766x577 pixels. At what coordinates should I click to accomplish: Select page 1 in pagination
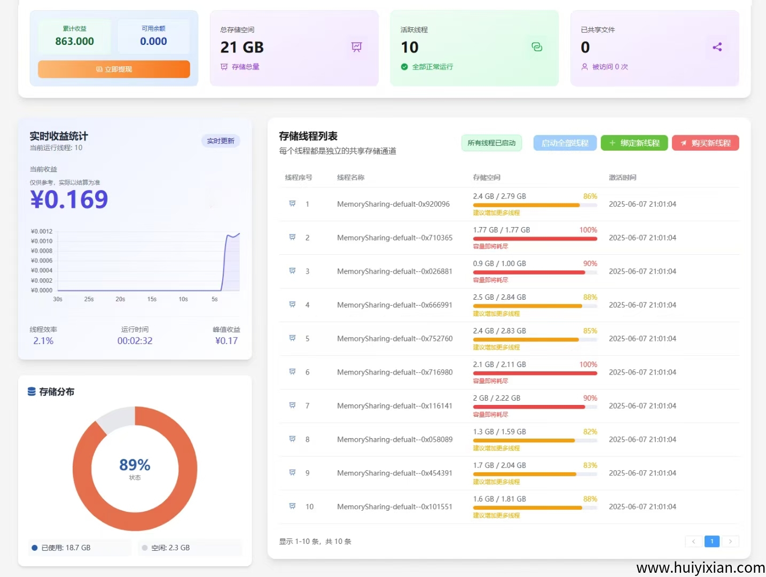pos(712,541)
